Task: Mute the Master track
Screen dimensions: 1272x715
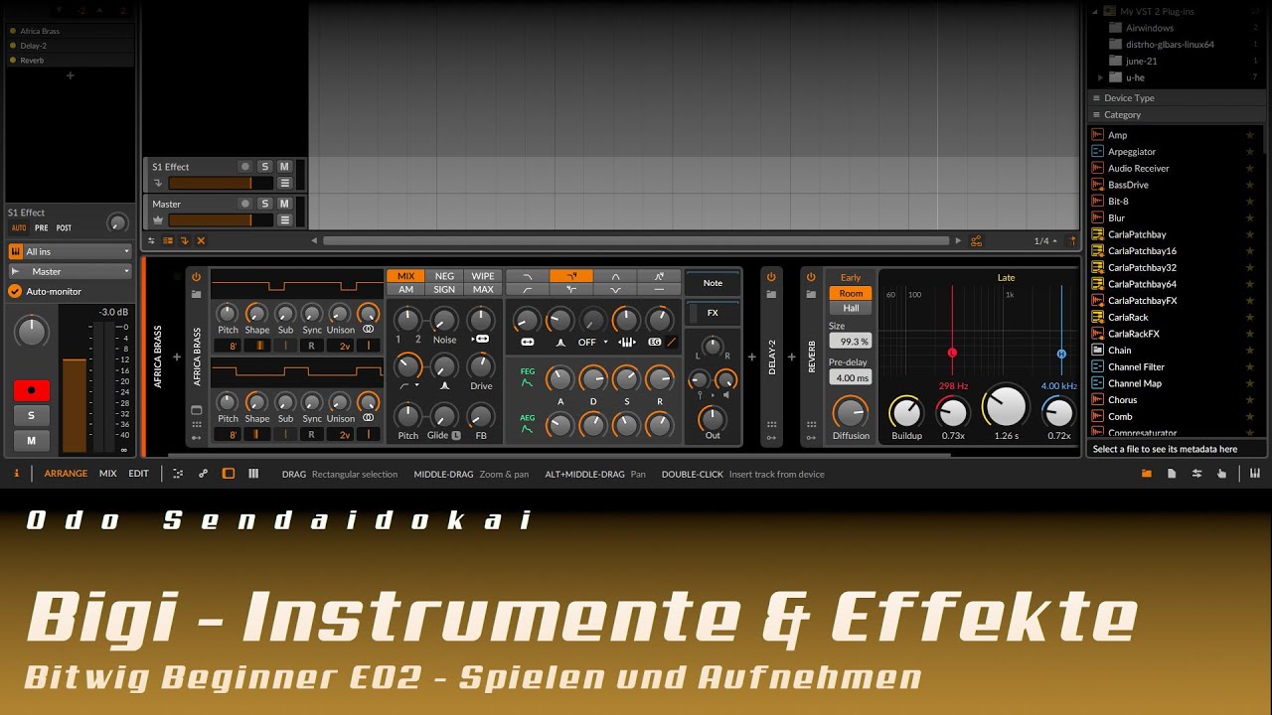Action: click(x=284, y=204)
